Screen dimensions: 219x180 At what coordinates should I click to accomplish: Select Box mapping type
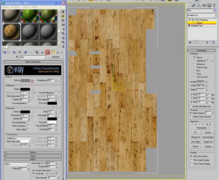point(194,70)
